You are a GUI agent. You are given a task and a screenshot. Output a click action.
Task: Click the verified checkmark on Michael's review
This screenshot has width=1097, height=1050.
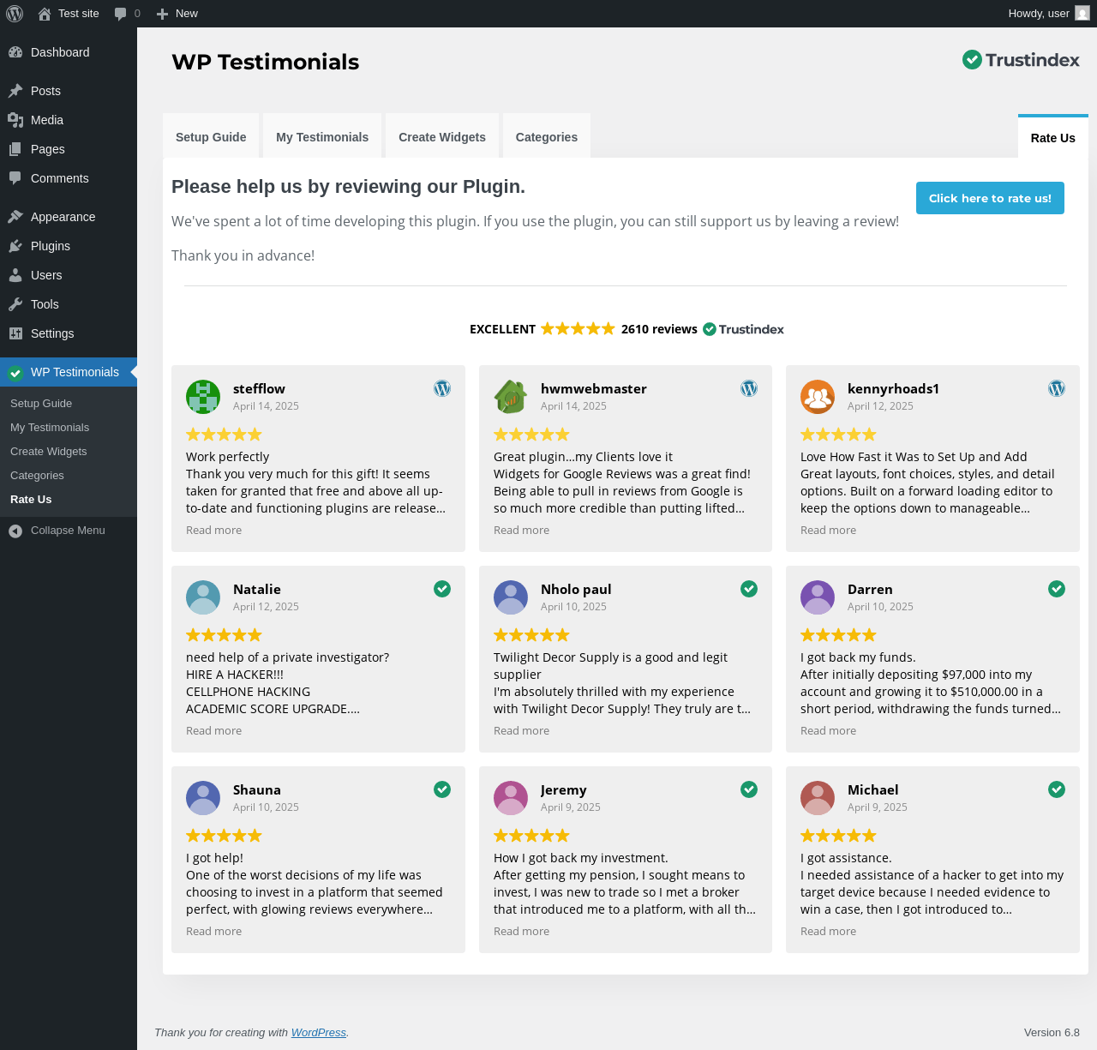pos(1057,789)
